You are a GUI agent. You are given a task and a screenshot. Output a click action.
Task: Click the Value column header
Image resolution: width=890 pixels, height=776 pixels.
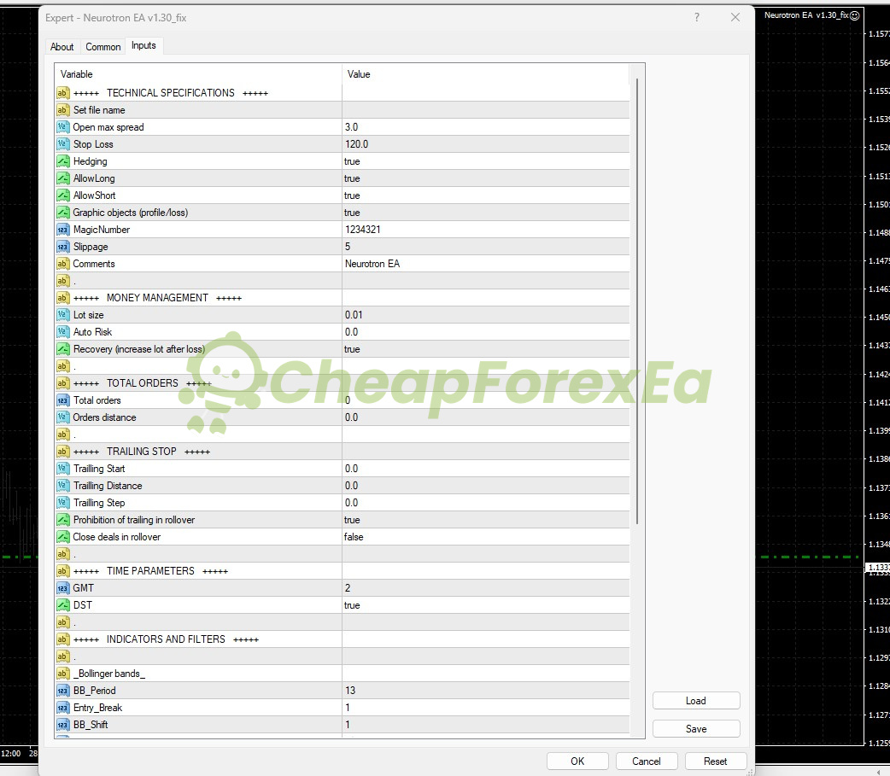pos(486,74)
